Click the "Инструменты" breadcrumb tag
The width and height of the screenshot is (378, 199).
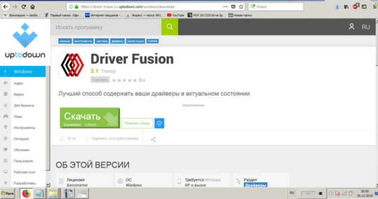83,41
